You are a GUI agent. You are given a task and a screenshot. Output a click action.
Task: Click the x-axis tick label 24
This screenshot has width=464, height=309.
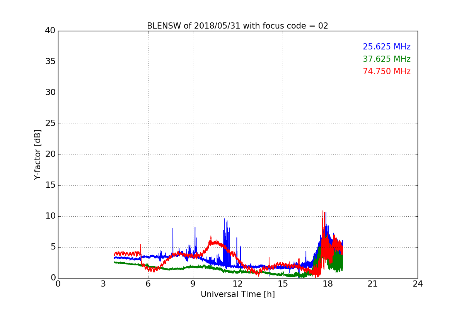pyautogui.click(x=418, y=284)
